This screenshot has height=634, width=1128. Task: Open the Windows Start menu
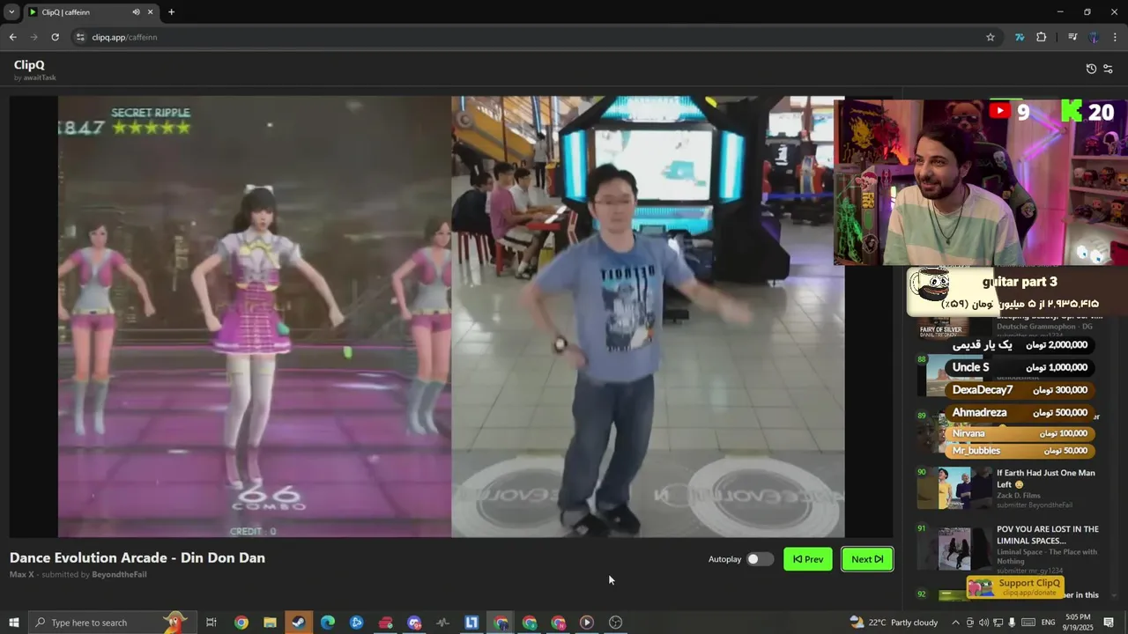13,623
